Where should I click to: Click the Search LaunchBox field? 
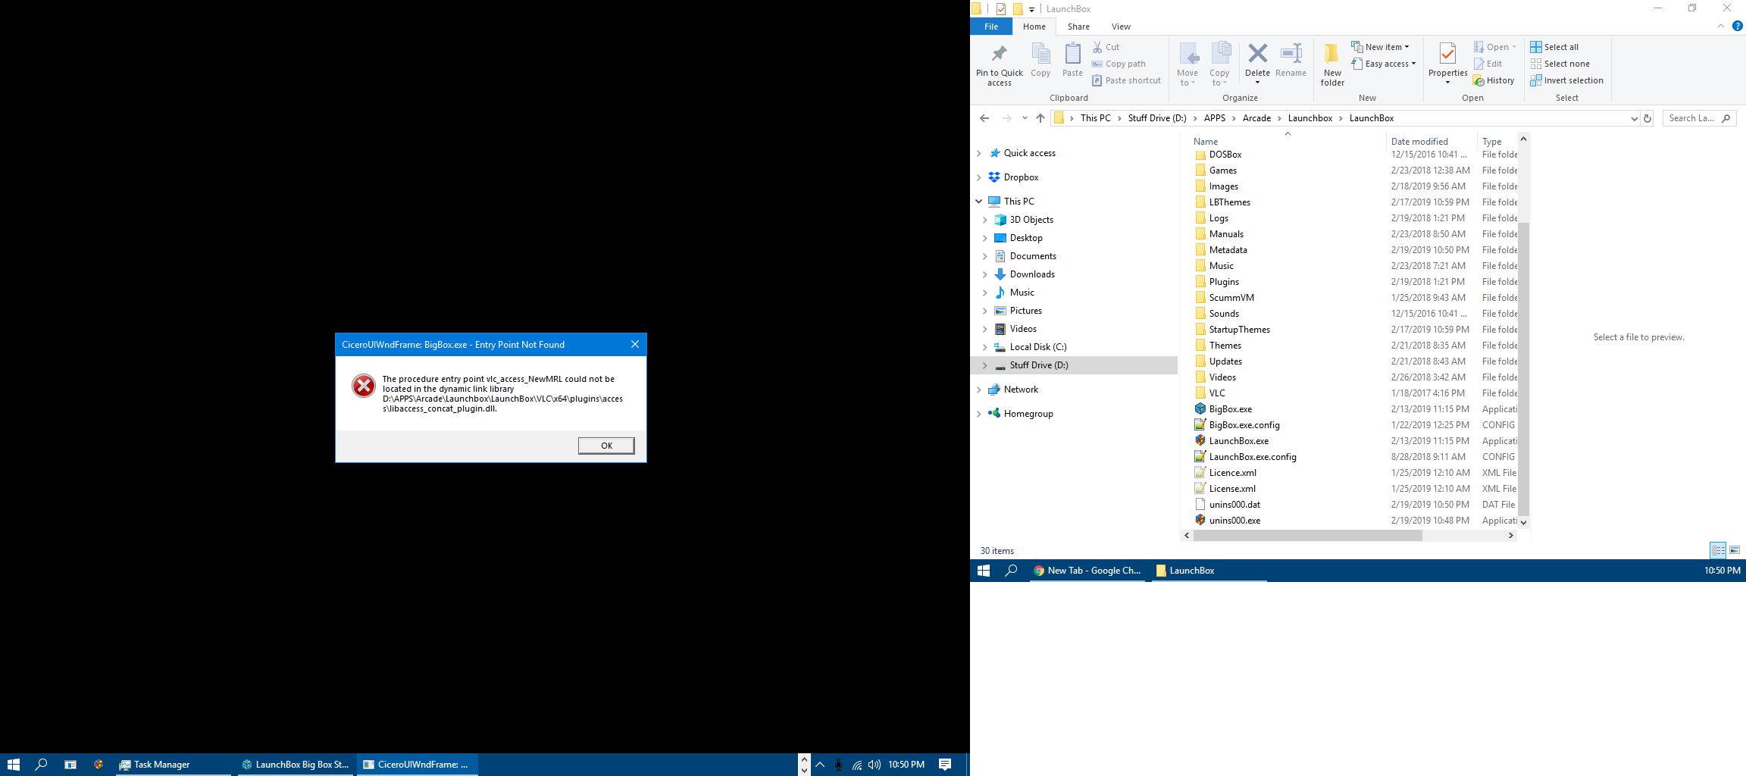coord(1699,118)
